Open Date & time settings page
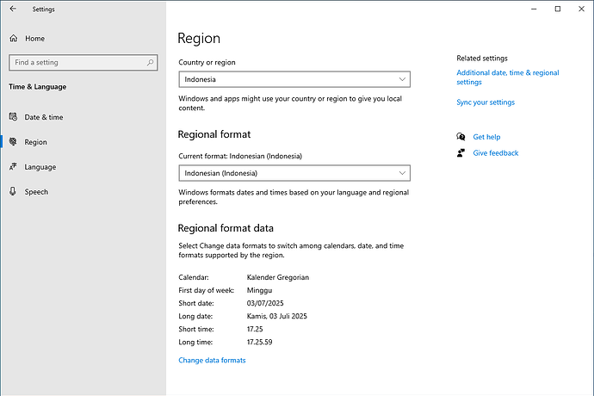The image size is (594, 396). [44, 117]
